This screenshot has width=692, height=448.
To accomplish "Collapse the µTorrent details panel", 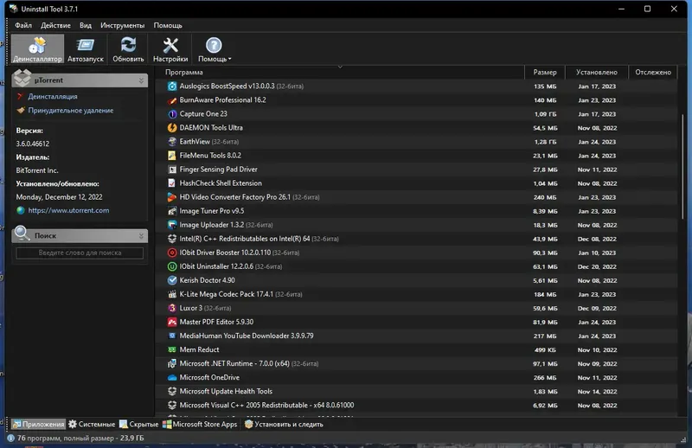I will point(141,80).
